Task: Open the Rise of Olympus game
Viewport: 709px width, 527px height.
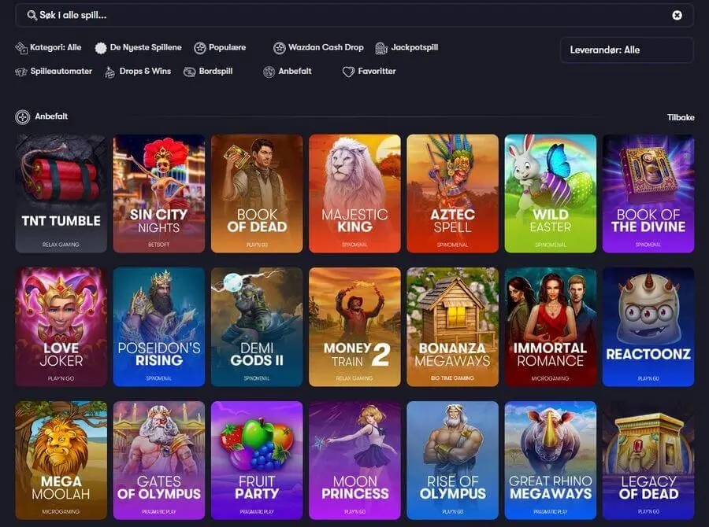Action: pyautogui.click(x=453, y=460)
